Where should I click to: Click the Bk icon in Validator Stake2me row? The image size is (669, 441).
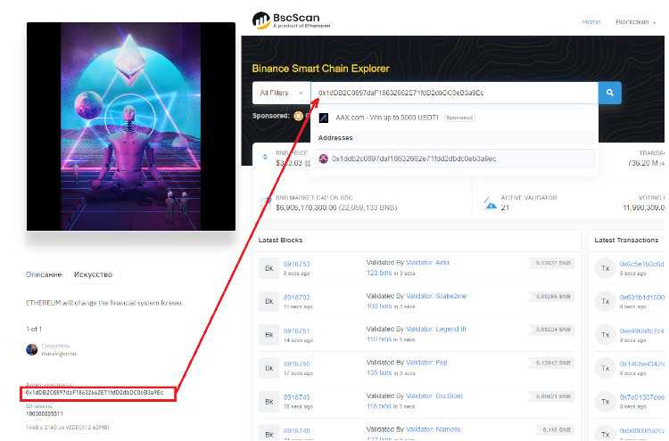269,301
